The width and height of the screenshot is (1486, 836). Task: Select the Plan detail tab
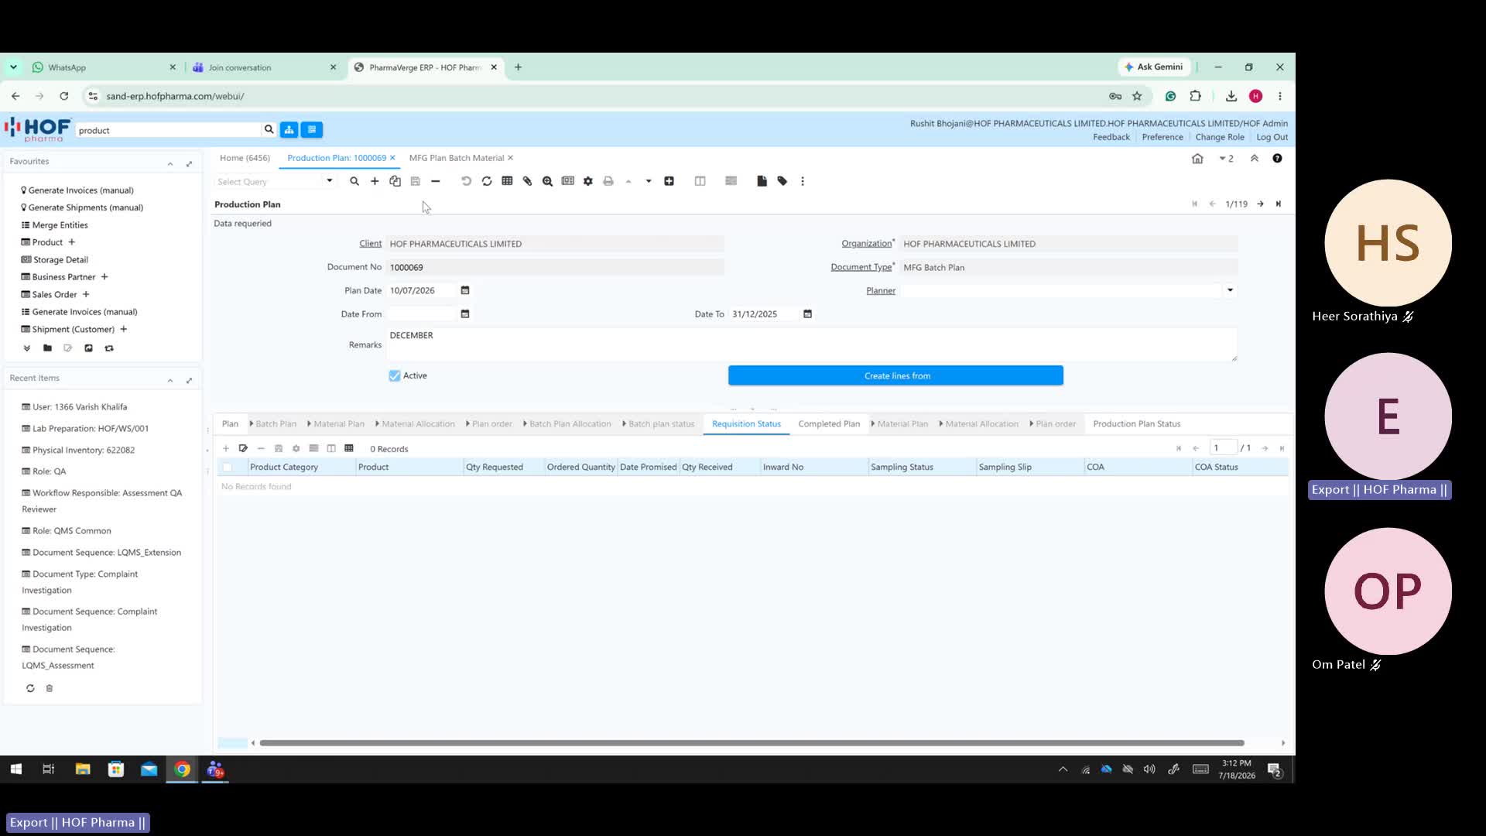click(230, 424)
